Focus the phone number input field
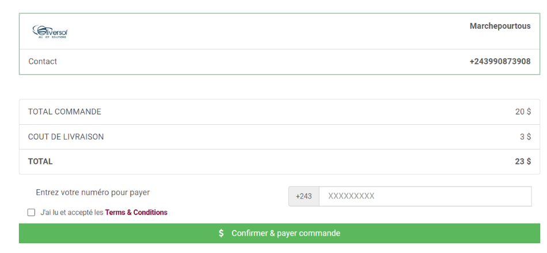 click(x=424, y=196)
